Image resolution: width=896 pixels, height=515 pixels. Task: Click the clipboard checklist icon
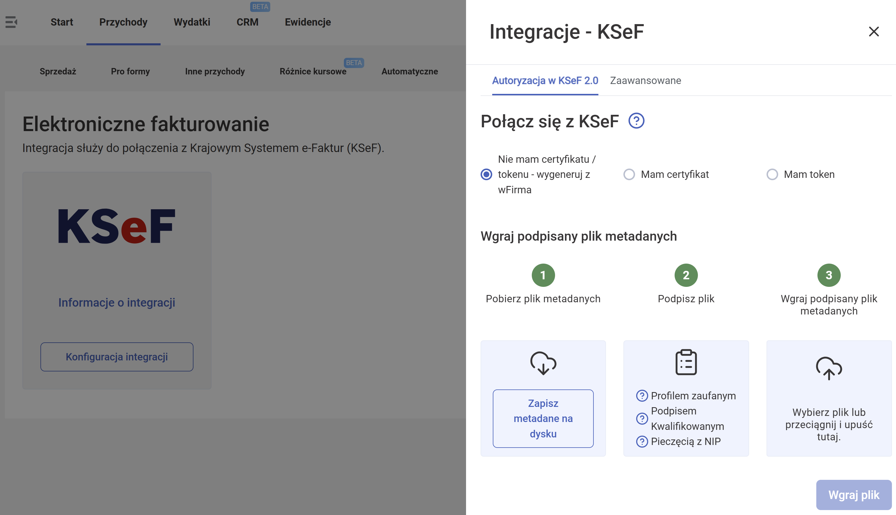point(686,362)
